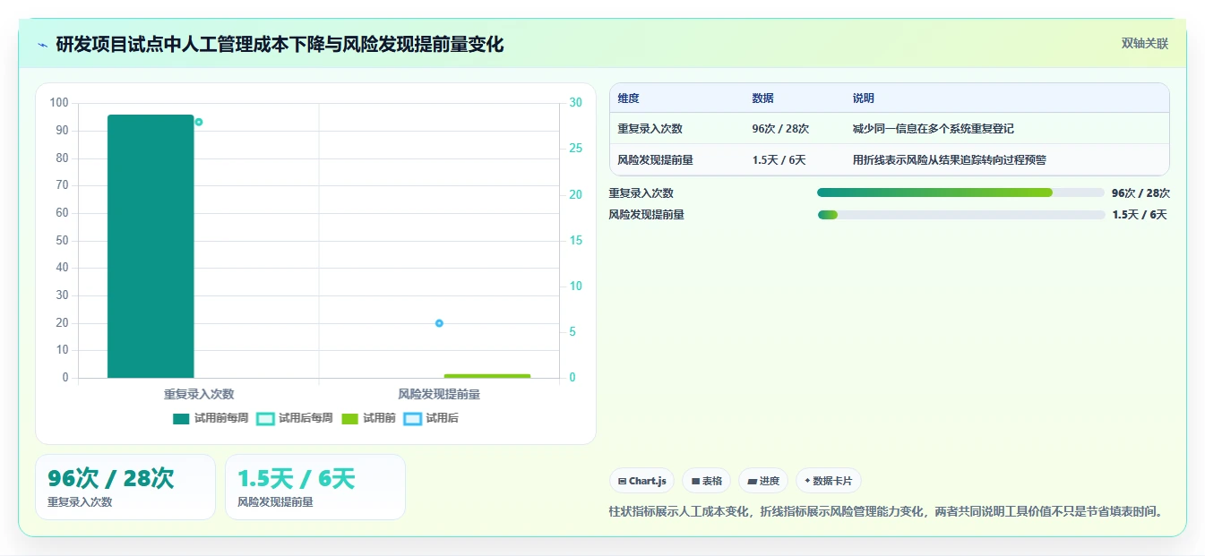
Task: Click the 用折线表示风险从结果追踪转向过程预警 description
Action: tap(949, 160)
